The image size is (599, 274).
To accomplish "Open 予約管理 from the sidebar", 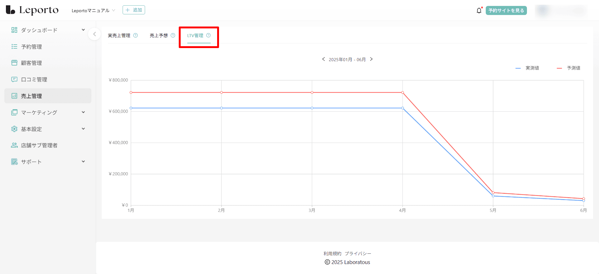I will pyautogui.click(x=31, y=46).
